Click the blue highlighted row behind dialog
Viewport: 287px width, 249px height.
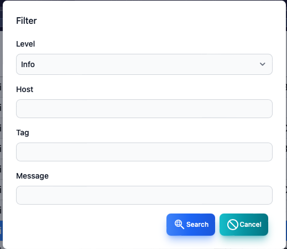1,231
